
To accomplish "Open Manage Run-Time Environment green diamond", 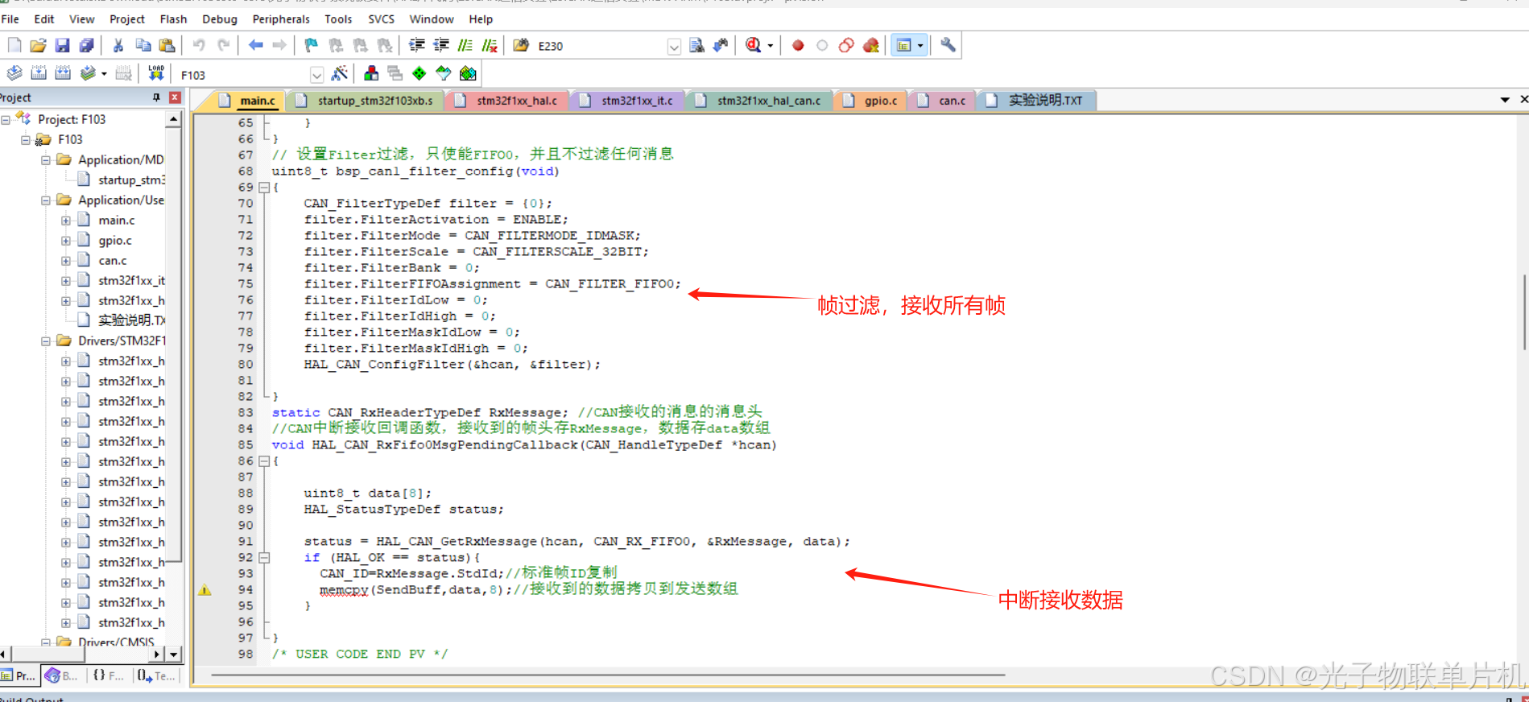I will click(x=419, y=74).
